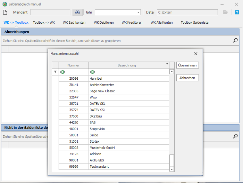The width and height of the screenshot is (243, 183).
Task: Select DATEV SSL row numbered 35774
Action: tap(114, 110)
